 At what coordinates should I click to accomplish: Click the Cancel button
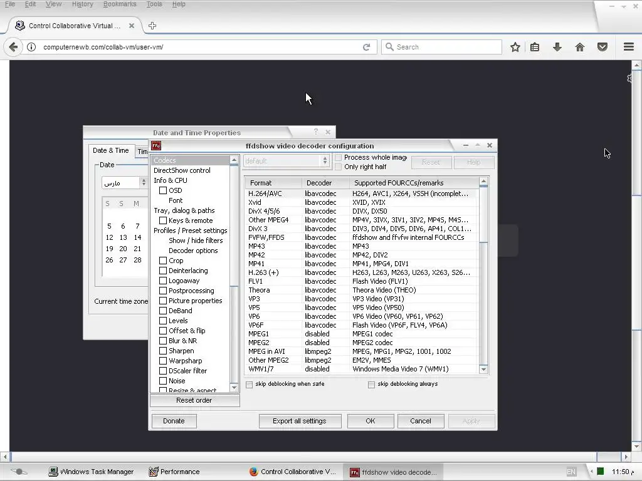pos(421,421)
